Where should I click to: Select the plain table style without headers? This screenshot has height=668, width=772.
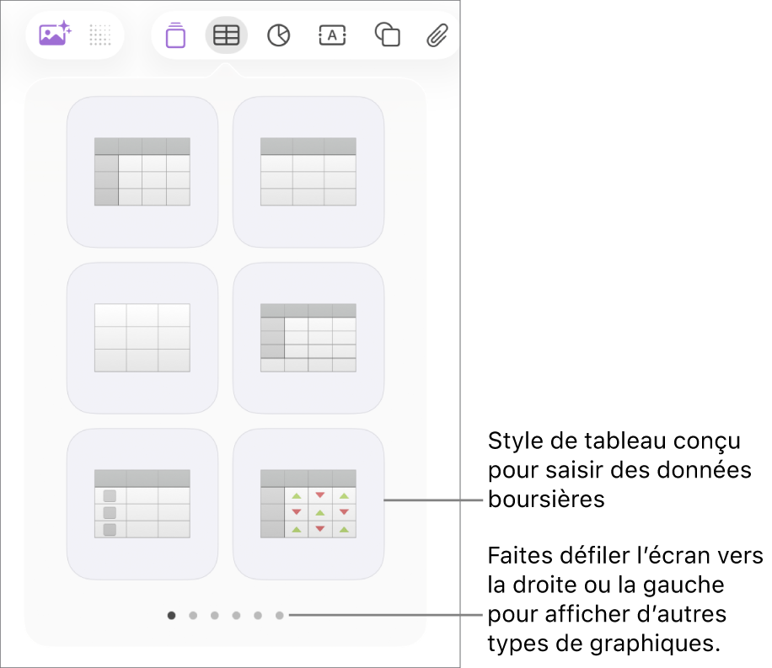tap(142, 338)
